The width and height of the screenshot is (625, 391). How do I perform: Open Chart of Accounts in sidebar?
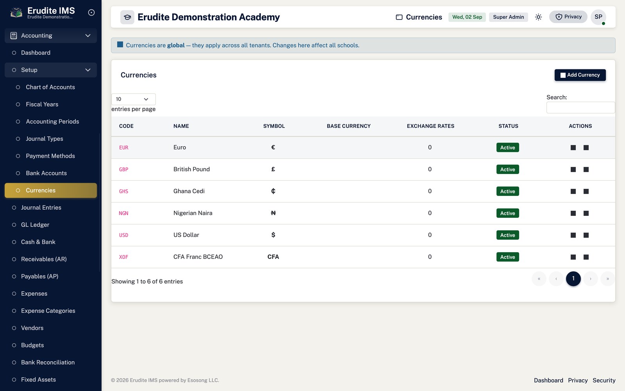51,87
